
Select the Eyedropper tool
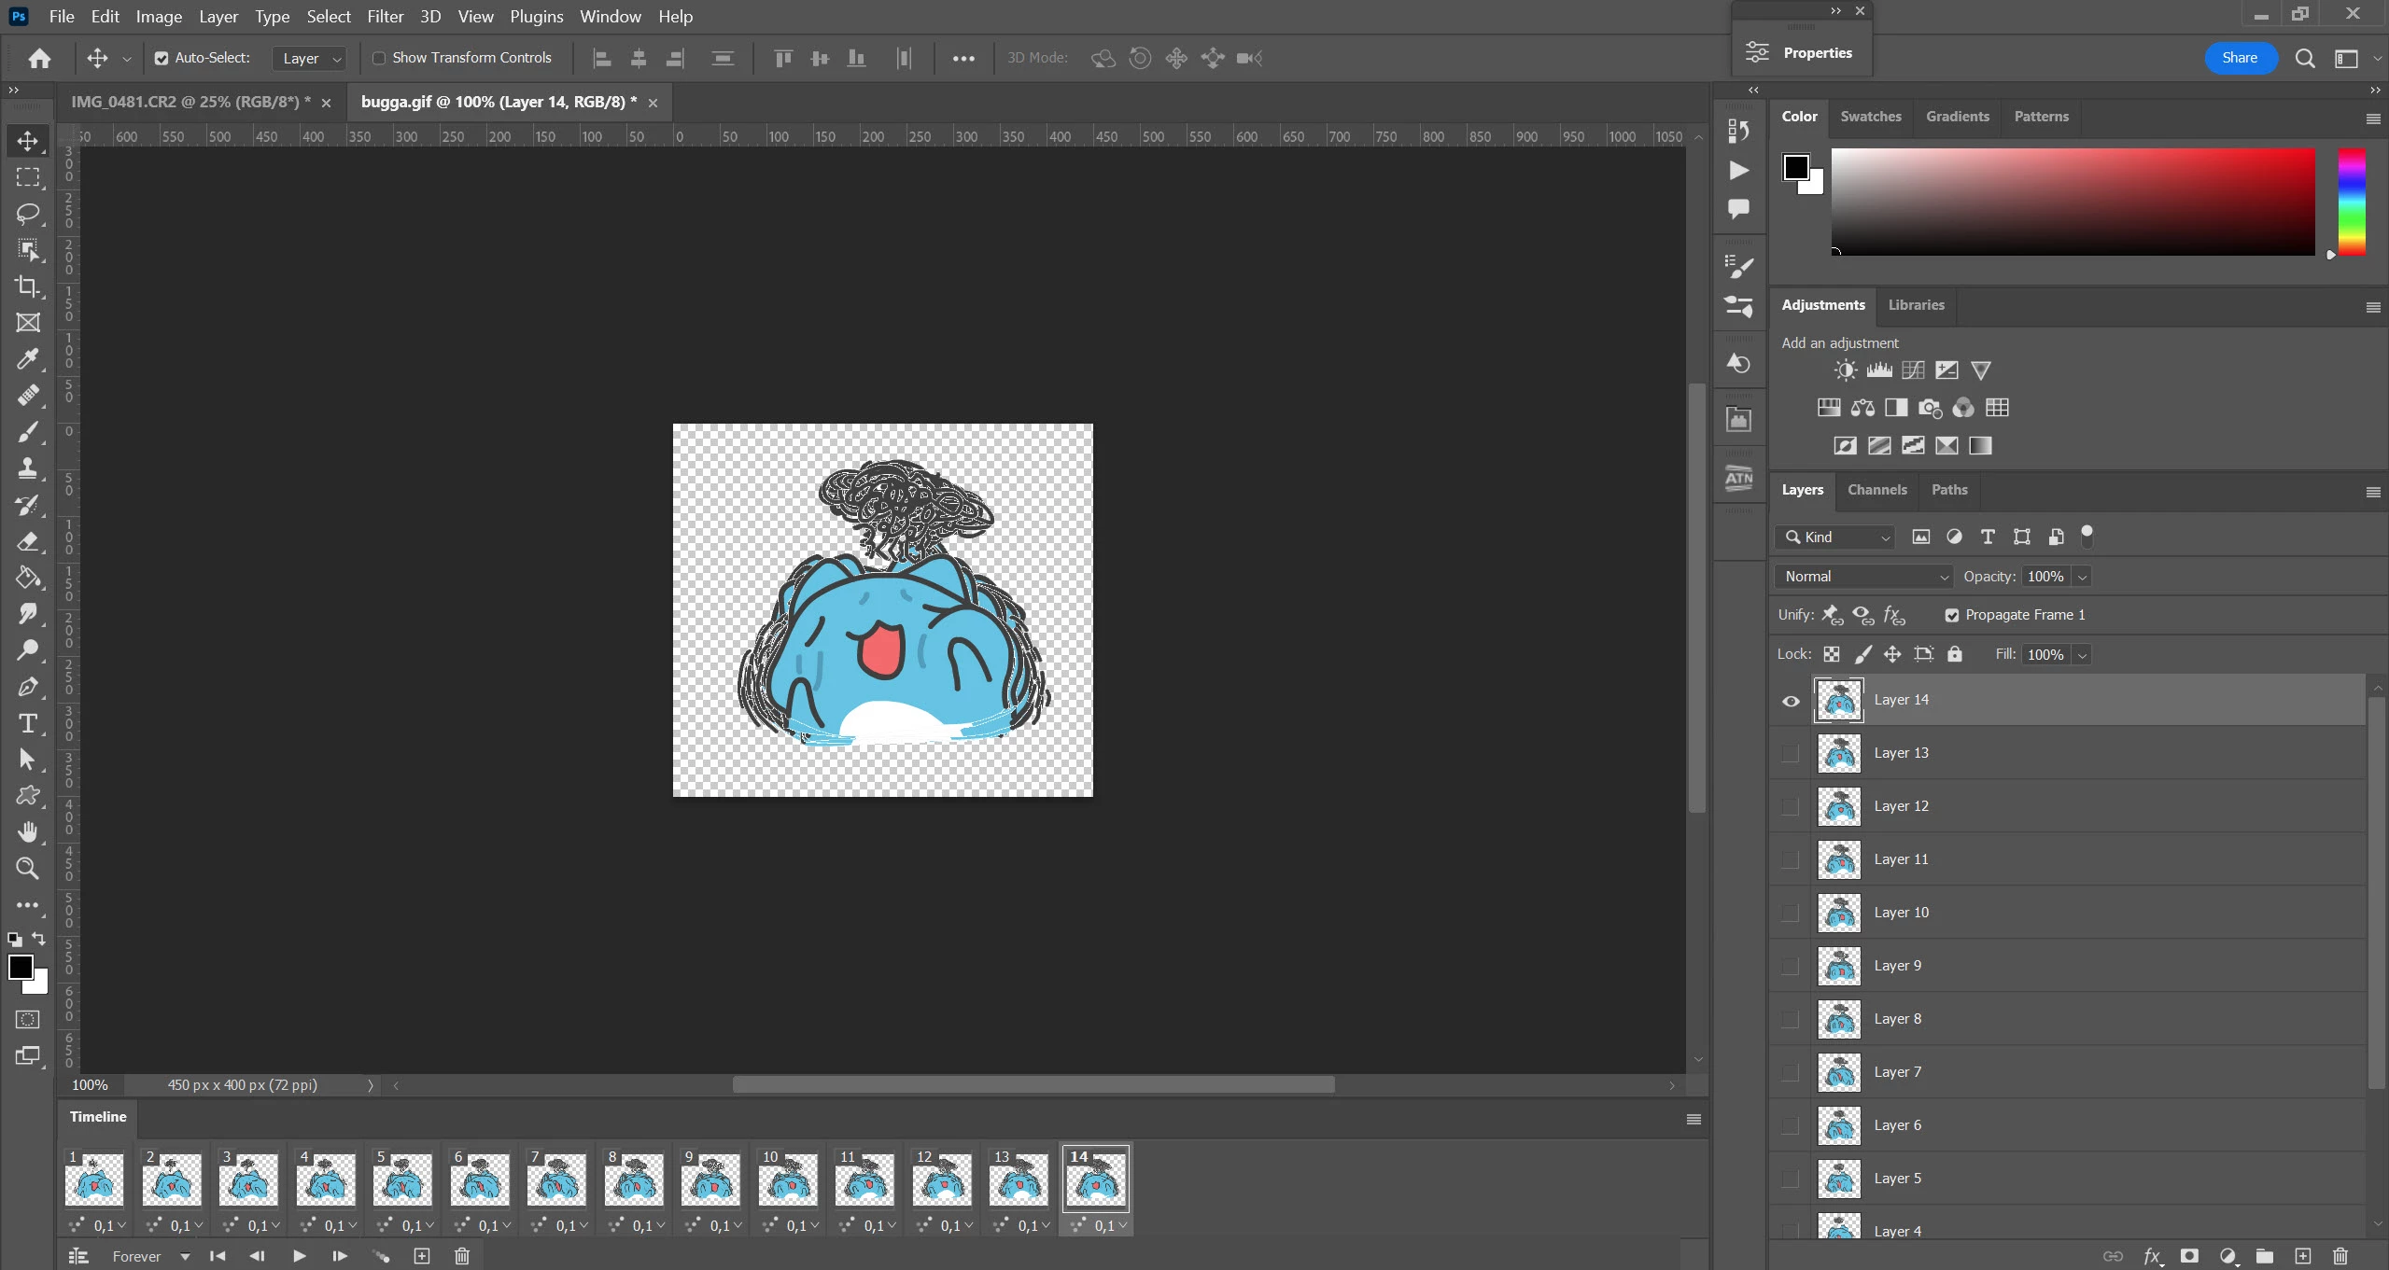pos(28,359)
